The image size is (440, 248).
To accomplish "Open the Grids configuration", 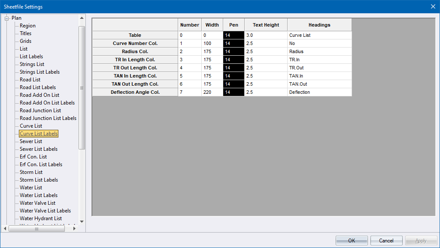I will pos(26,41).
